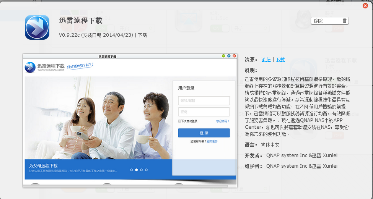The height and width of the screenshot is (199, 373).
Task: Click the maintainer text after 维护者
Action: click(x=301, y=166)
